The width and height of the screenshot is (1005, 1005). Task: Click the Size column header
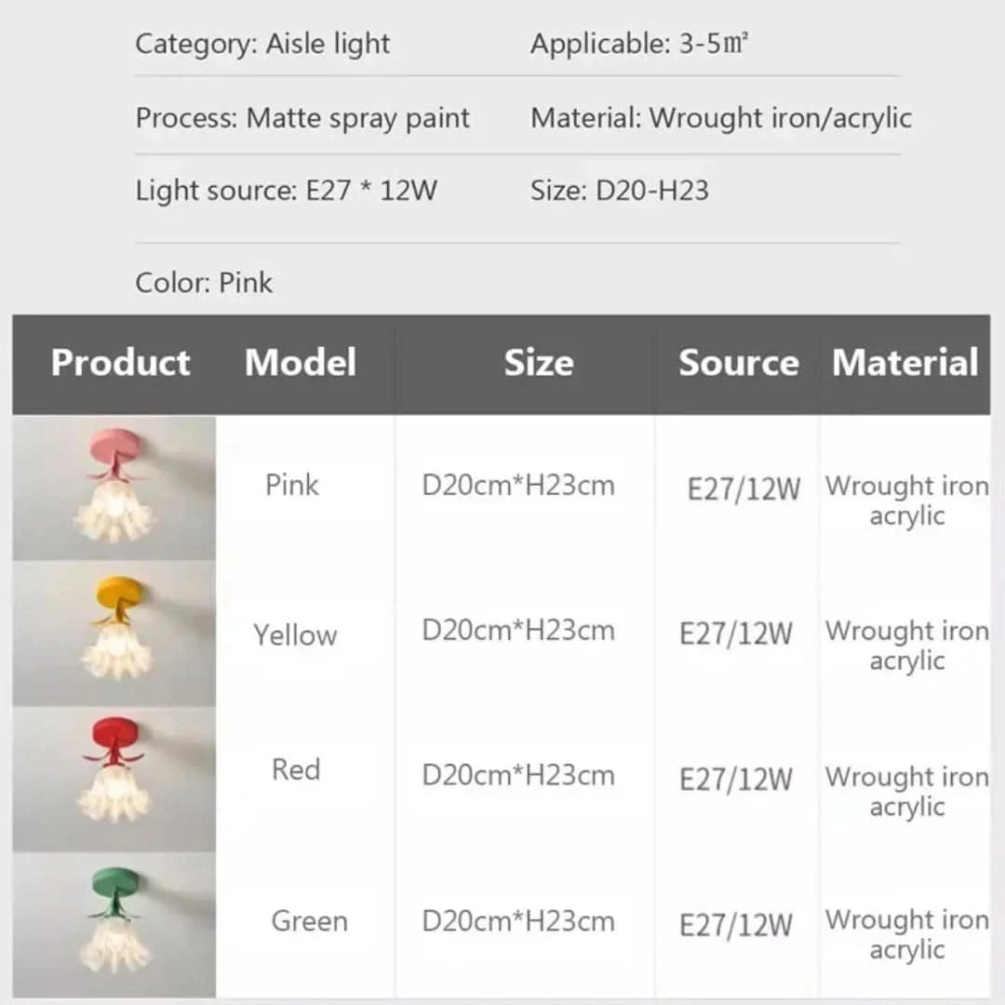point(538,362)
